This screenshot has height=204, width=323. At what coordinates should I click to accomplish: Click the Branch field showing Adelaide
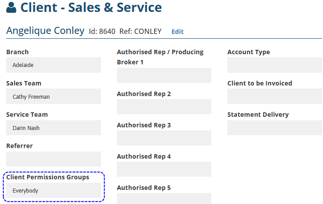click(x=53, y=65)
